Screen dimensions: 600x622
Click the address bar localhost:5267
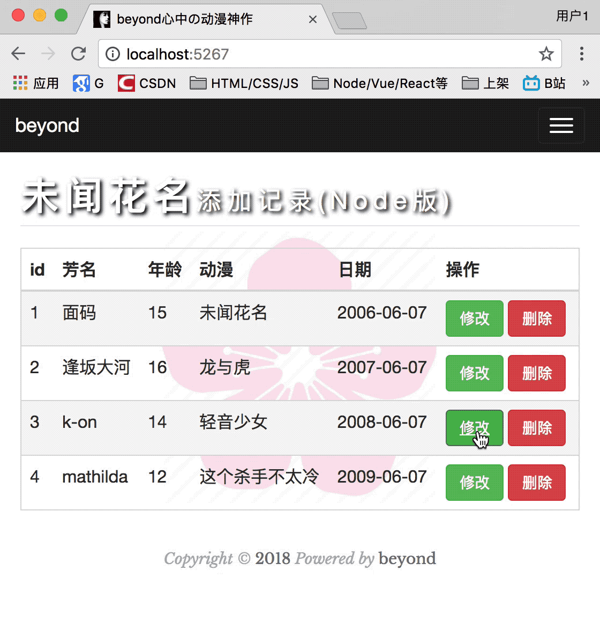click(329, 54)
